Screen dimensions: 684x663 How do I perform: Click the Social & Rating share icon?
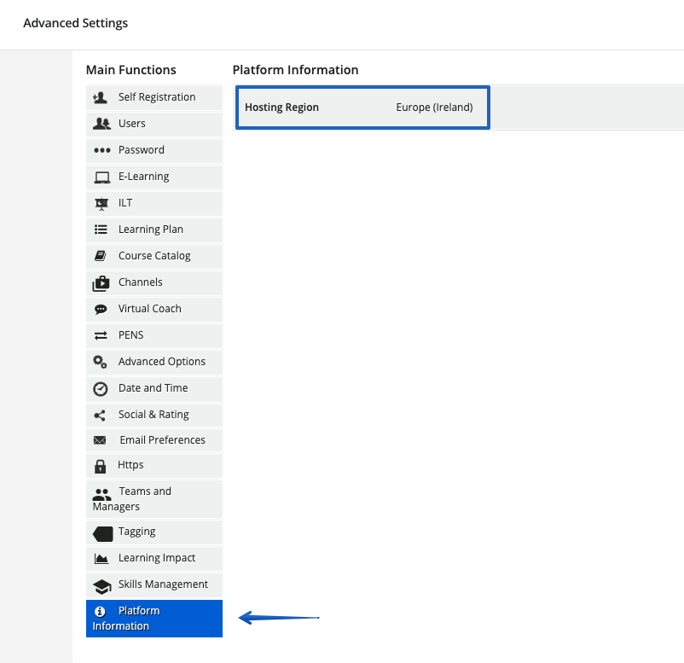point(102,414)
